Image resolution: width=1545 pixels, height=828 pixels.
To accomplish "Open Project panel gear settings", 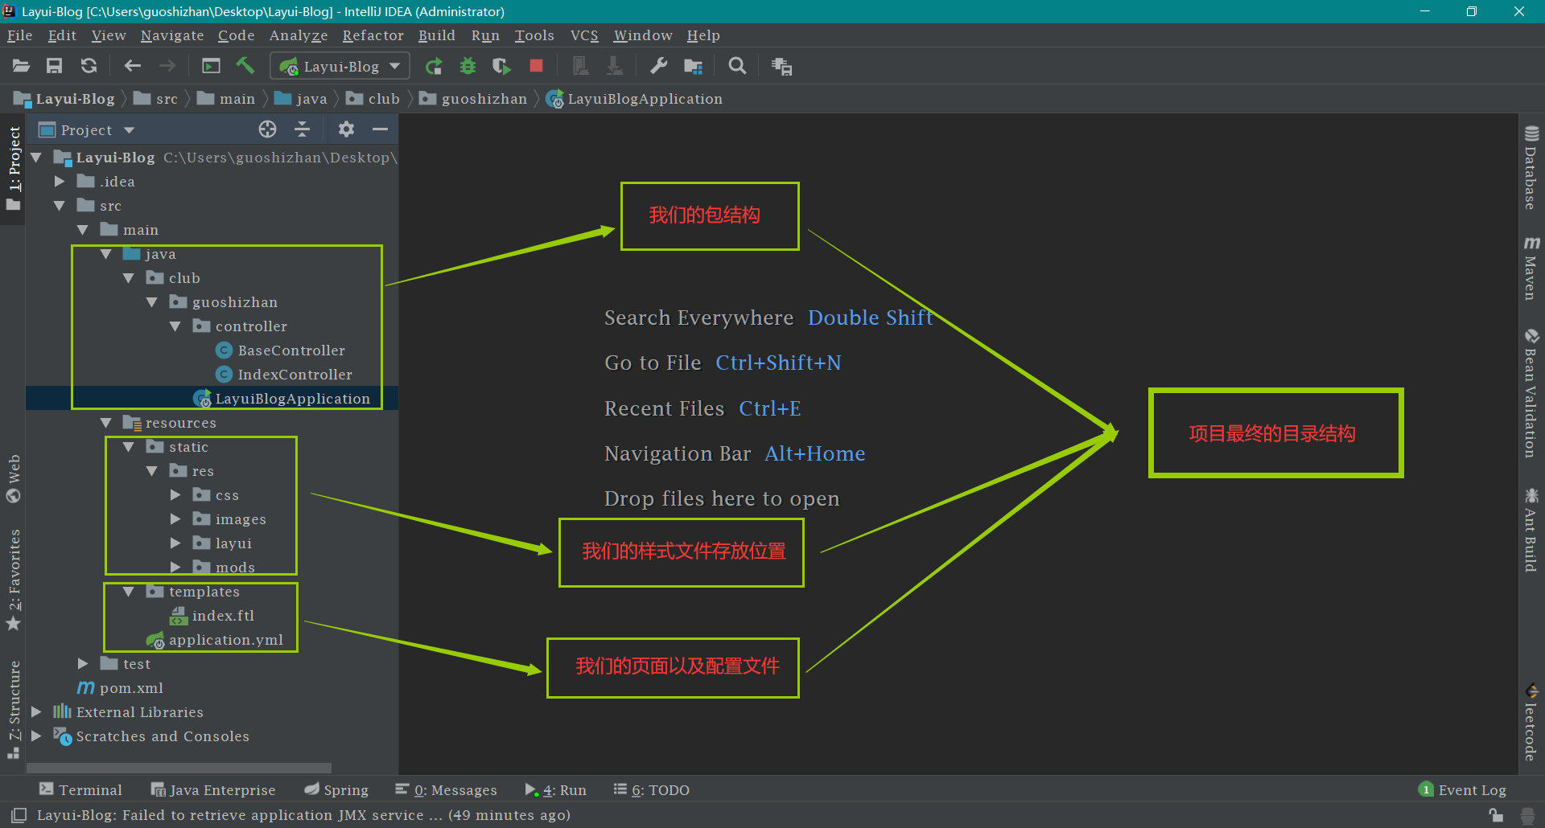I will 346,129.
